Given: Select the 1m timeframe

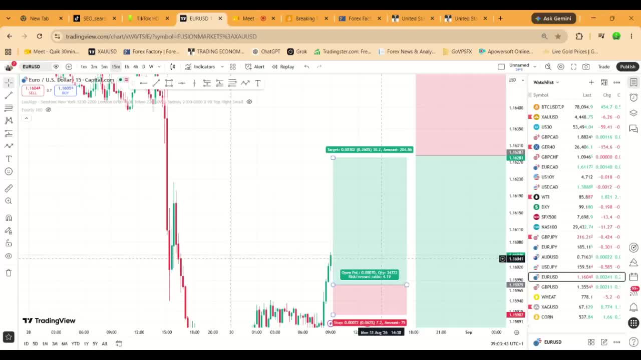Looking at the screenshot, I should point(84,66).
